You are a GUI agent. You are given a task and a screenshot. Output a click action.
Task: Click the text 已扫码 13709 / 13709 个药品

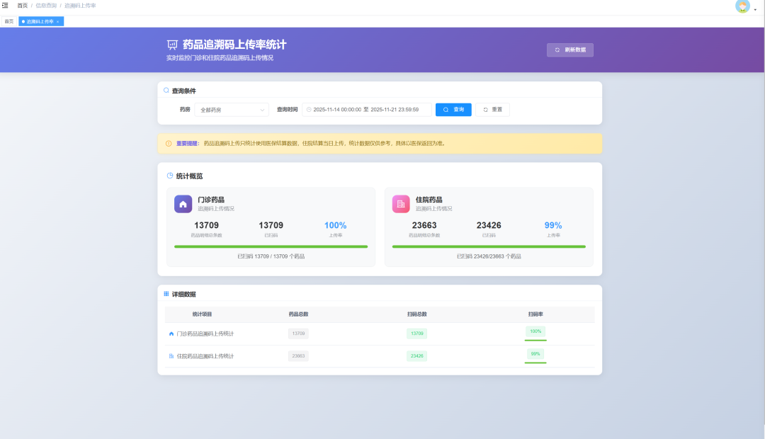pyautogui.click(x=271, y=256)
